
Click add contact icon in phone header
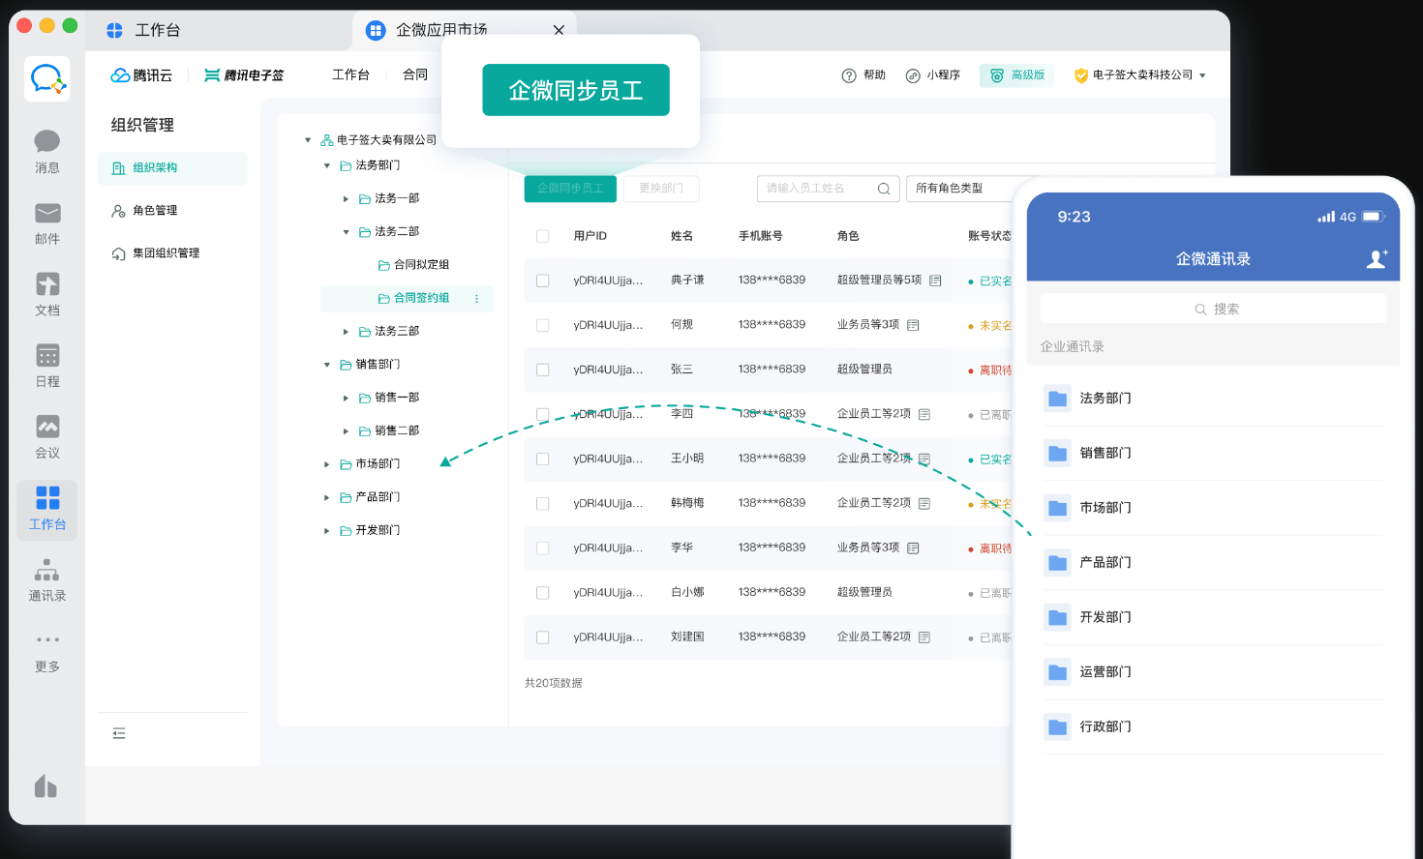click(1377, 258)
